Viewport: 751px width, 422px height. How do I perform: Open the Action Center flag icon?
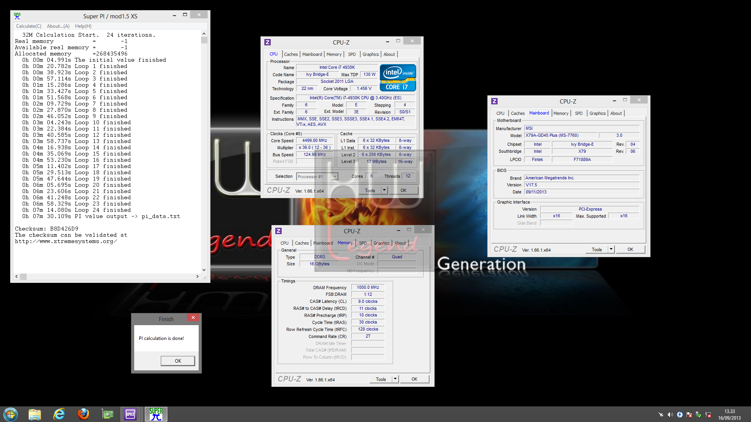pyautogui.click(x=689, y=415)
